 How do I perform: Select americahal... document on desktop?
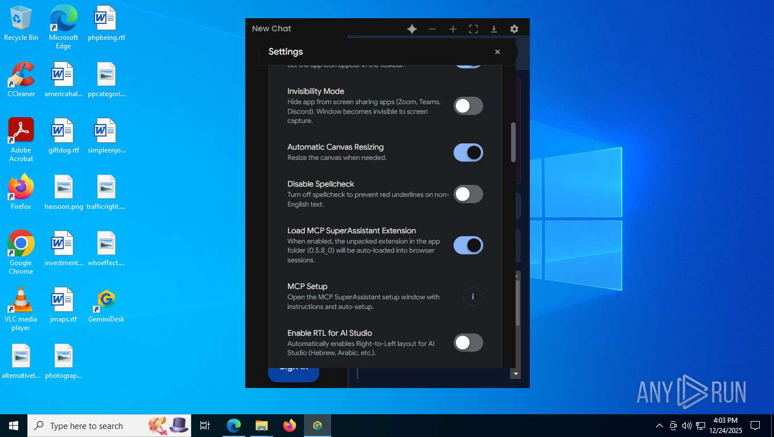click(63, 80)
